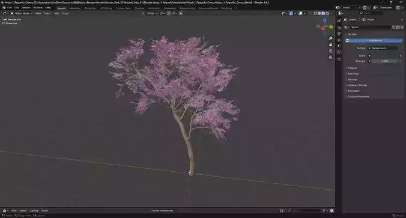Open the pivot point dropdown
Image resolution: width=406 pixels, height=218 pixels.
162,13
